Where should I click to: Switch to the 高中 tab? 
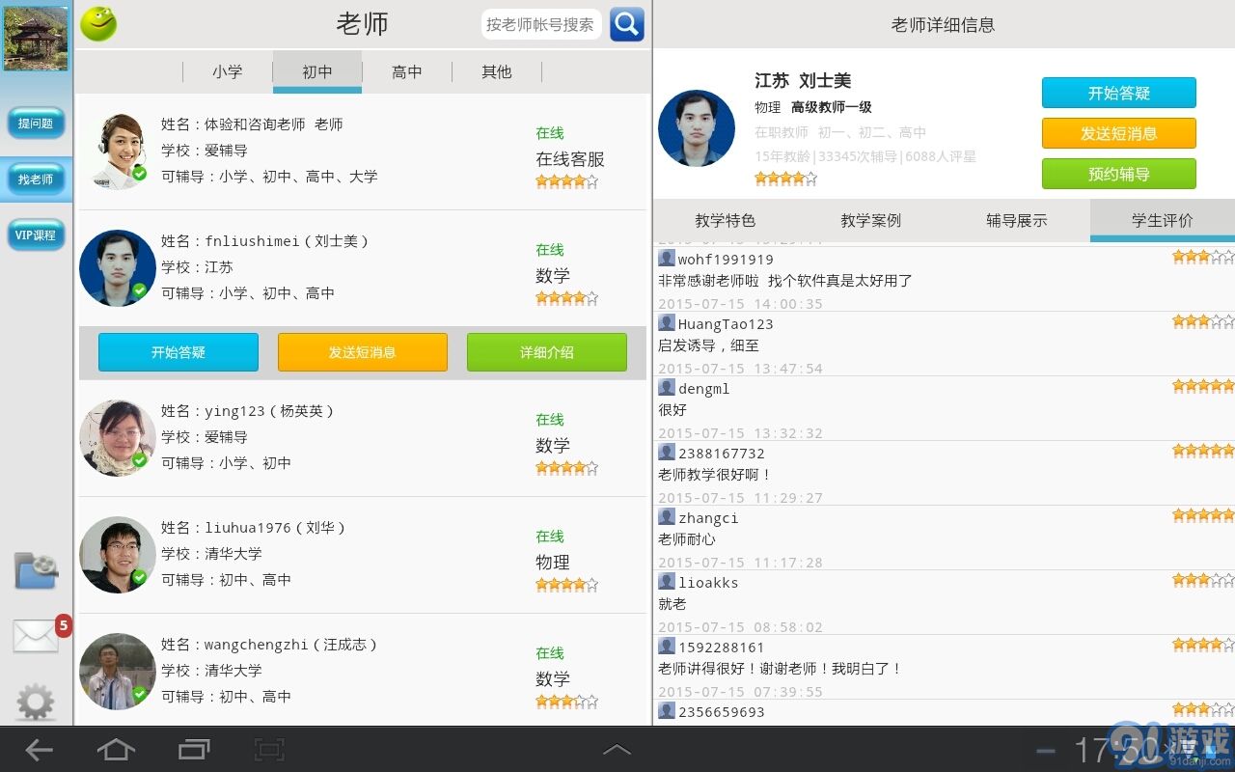coord(407,71)
